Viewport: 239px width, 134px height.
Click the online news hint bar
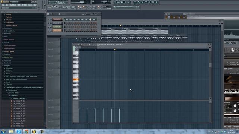(126, 7)
